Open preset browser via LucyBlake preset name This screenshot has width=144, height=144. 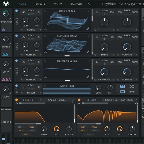click(x=122, y=4)
